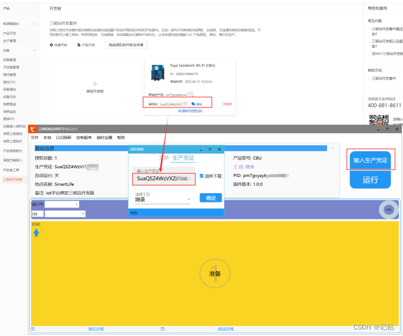Click the circular progress indicator icon

[x=389, y=209]
